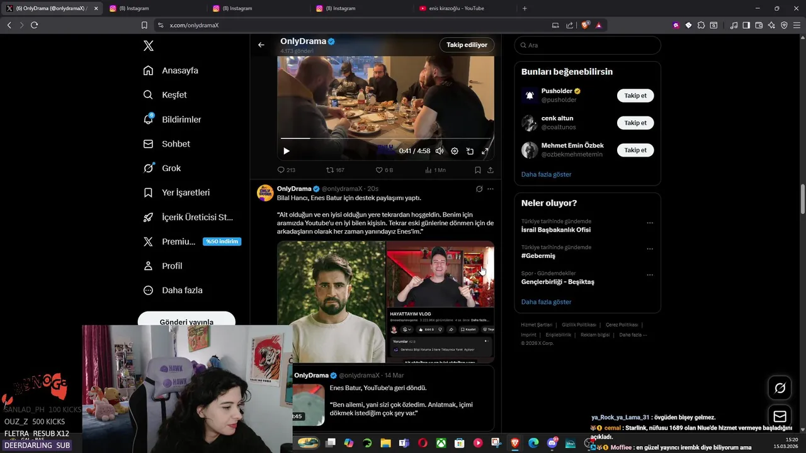Open the floating messages envelope button

coord(780,417)
